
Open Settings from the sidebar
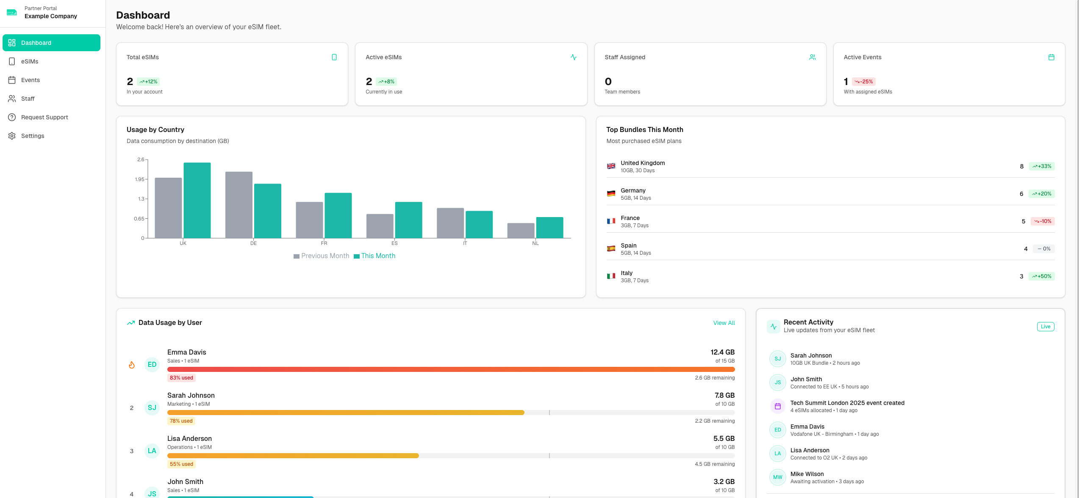point(33,136)
